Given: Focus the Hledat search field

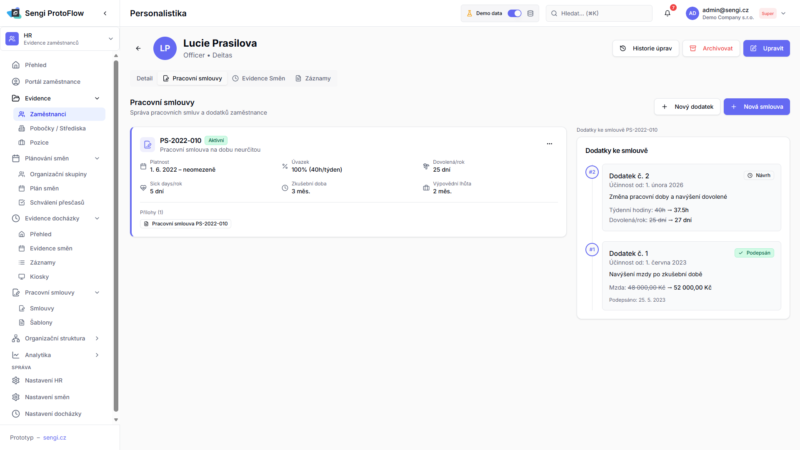Looking at the screenshot, I should [599, 13].
